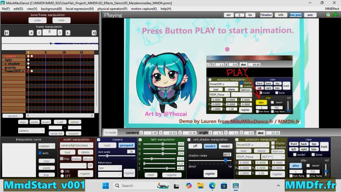341x192 pixels.
Task: Collapse the camera panel with its minus button
Action: [99, 140]
